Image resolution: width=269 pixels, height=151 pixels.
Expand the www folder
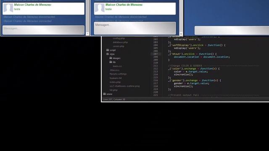[x=108, y=94]
